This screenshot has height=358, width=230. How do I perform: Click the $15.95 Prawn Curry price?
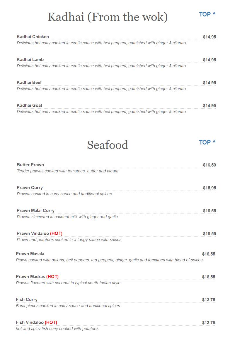click(x=209, y=188)
